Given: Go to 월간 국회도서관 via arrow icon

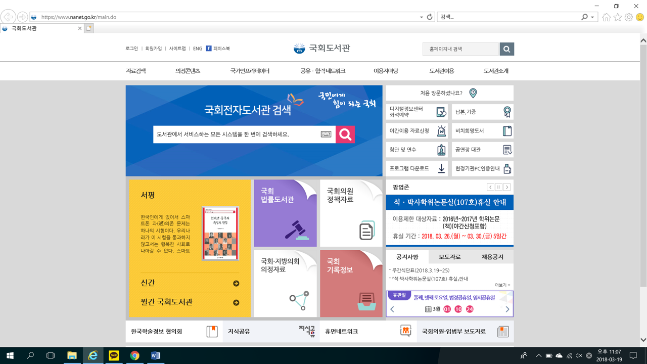Looking at the screenshot, I should [236, 303].
